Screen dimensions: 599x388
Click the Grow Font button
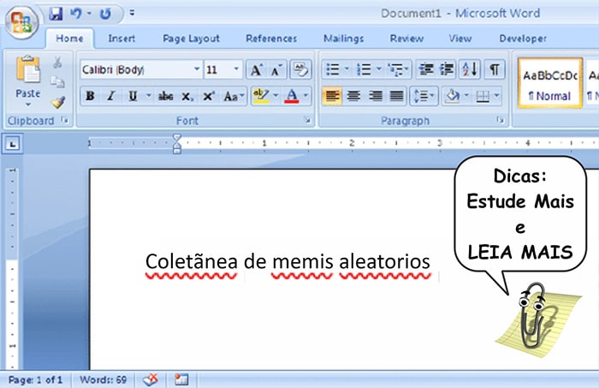[x=257, y=69]
